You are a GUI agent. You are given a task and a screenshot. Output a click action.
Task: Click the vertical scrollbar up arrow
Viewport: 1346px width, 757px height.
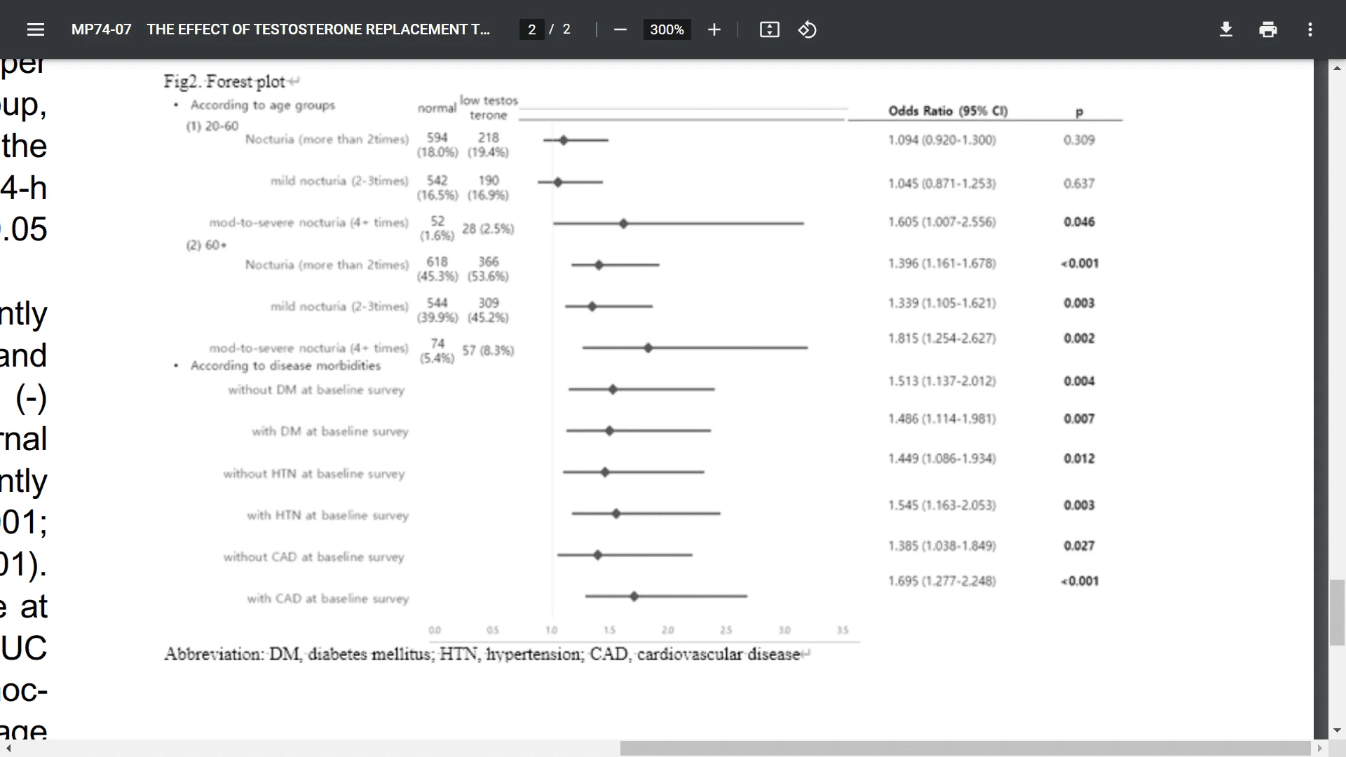pos(1337,68)
